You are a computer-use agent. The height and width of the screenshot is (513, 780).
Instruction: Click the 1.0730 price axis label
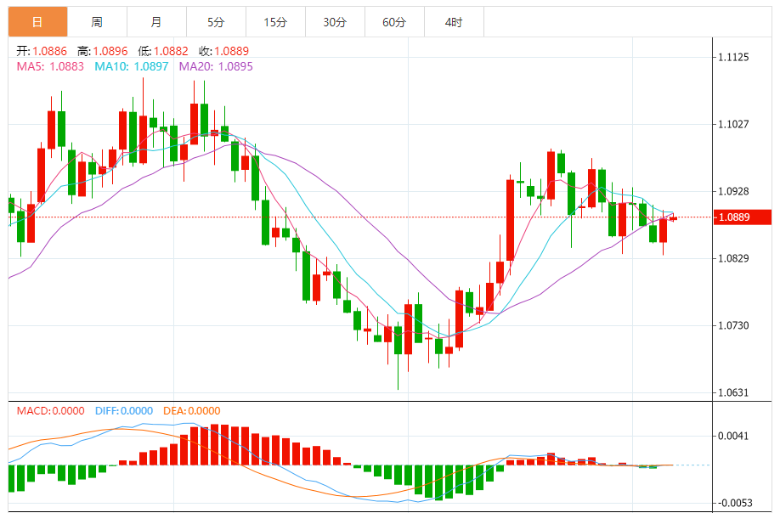click(x=733, y=325)
